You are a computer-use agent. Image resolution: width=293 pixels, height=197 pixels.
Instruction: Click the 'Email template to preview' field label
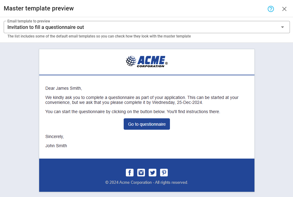point(29,22)
